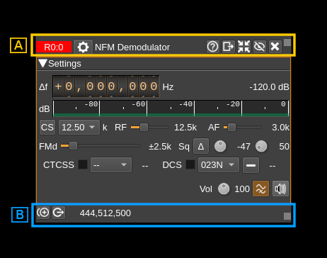Click the move channel arrow icon
The width and height of the screenshot is (327, 258).
pyautogui.click(x=59, y=213)
